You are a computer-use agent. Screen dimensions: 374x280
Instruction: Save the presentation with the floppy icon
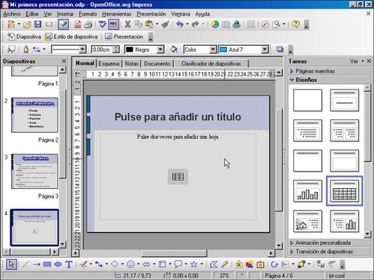coord(37,25)
